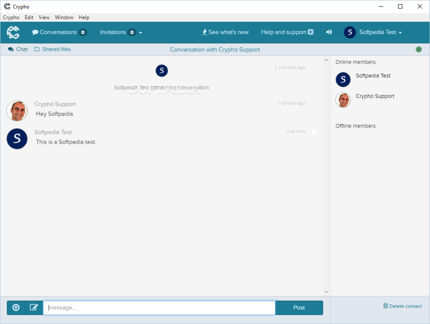Open the Edit menu
The width and height of the screenshot is (430, 324).
tap(29, 17)
